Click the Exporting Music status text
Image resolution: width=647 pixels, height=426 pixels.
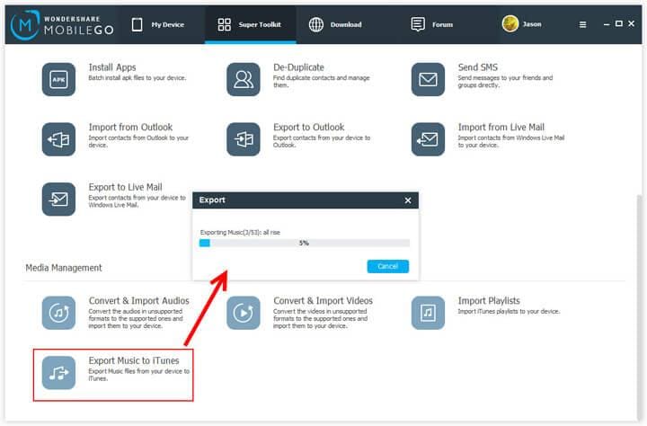click(x=240, y=233)
